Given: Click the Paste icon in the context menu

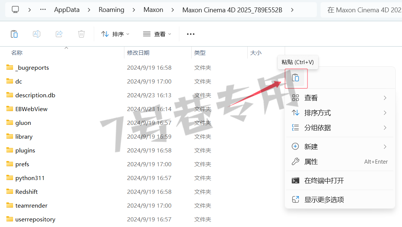Looking at the screenshot, I should [x=296, y=78].
